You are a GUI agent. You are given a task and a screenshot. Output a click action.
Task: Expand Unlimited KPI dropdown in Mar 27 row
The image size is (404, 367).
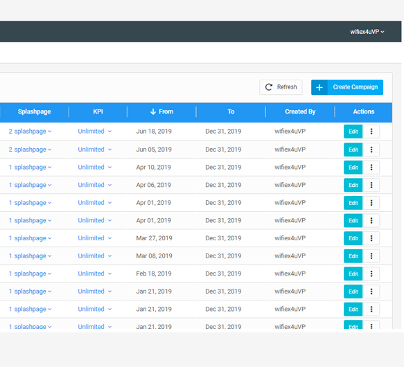click(x=94, y=238)
